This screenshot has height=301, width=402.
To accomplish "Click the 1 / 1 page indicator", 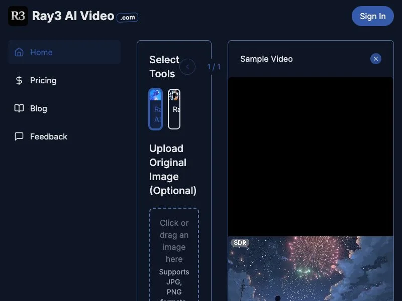I will (x=214, y=67).
